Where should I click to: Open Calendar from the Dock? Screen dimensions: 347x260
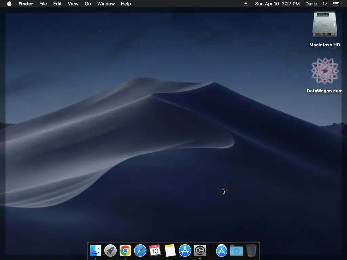click(155, 251)
